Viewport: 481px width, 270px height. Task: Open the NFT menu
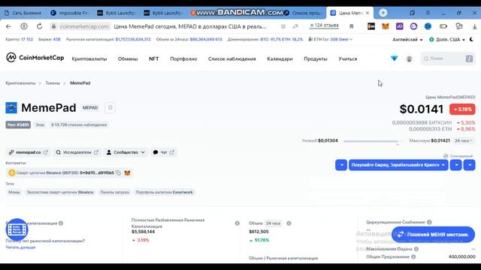click(153, 58)
